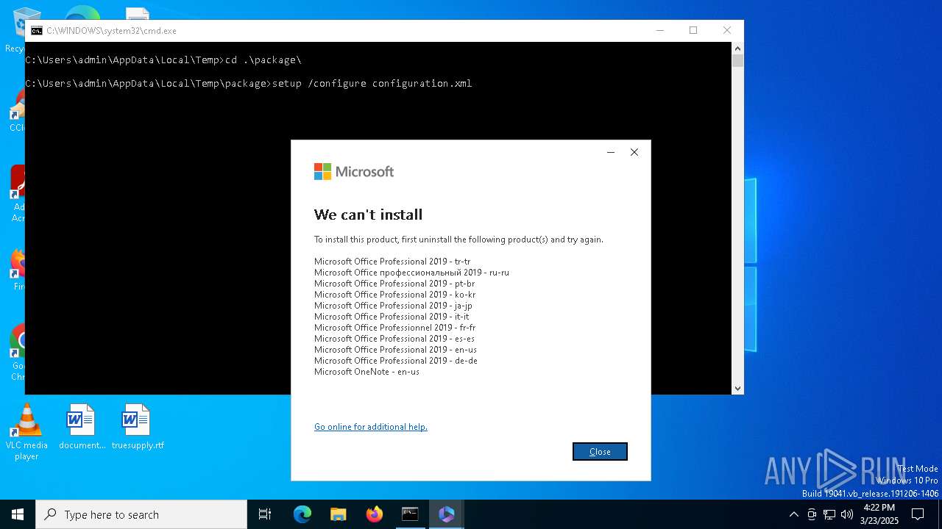Select Microsoft Office Professional 2019 - de-de line
Image resolution: width=942 pixels, height=529 pixels.
point(396,361)
